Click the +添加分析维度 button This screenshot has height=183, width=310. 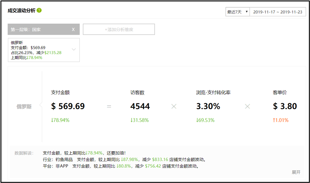tap(119, 29)
